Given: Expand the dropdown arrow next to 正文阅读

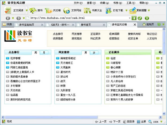Looking at the screenshot, I should pos(27,10).
